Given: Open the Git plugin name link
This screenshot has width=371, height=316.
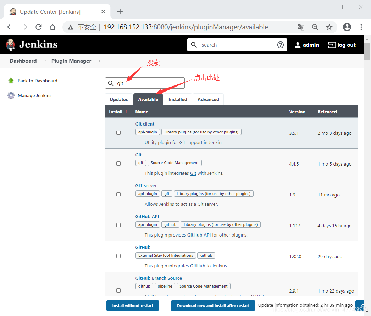Looking at the screenshot, I should coord(138,155).
